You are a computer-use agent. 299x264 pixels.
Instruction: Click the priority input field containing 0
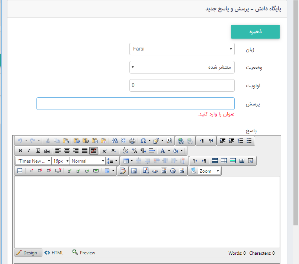tap(182, 85)
